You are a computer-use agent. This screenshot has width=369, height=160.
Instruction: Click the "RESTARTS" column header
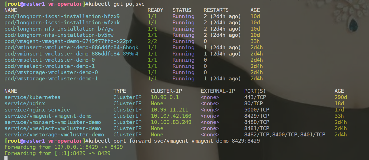pyautogui.click(x=216, y=10)
